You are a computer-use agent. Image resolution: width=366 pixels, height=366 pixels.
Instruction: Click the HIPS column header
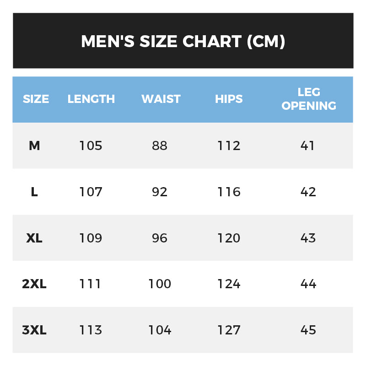(229, 99)
